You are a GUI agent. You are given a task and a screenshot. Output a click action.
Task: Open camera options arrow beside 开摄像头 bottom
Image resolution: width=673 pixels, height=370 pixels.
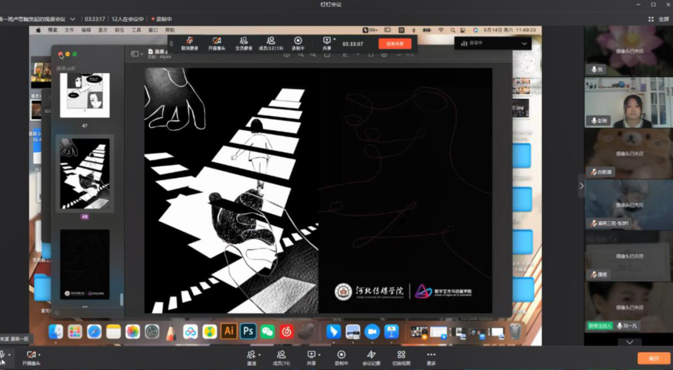point(39,355)
